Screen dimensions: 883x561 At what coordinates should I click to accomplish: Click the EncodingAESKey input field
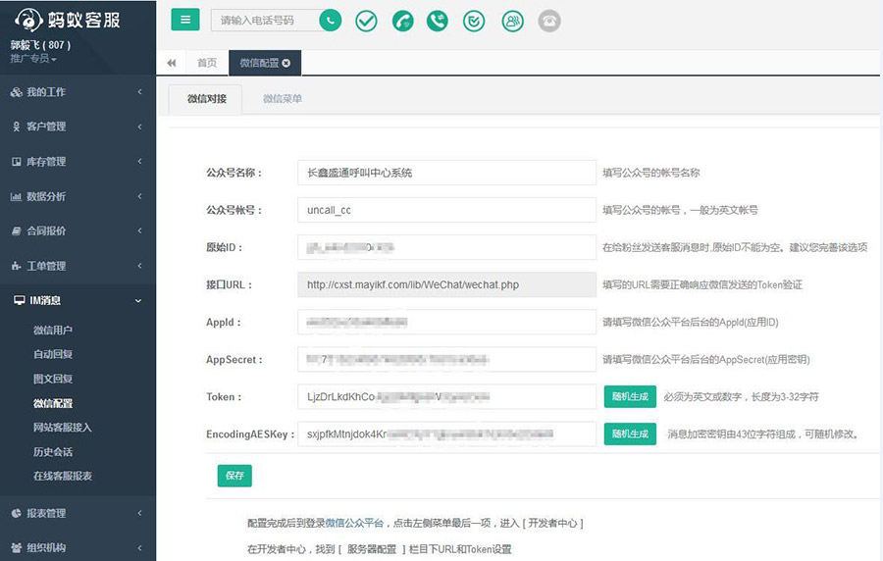pos(446,433)
